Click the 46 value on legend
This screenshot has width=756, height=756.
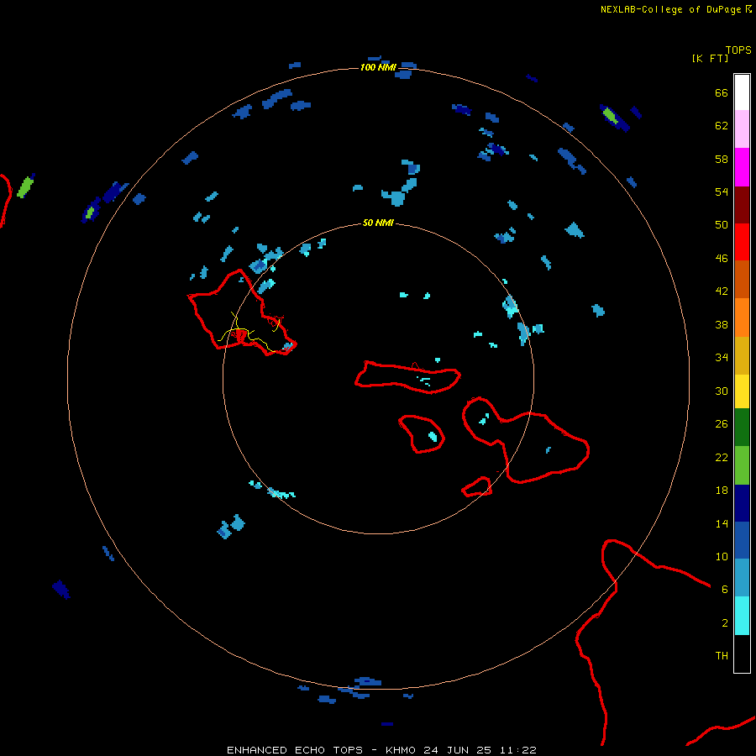[722, 258]
